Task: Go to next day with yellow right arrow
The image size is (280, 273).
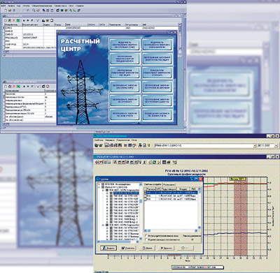Action: tap(159, 162)
